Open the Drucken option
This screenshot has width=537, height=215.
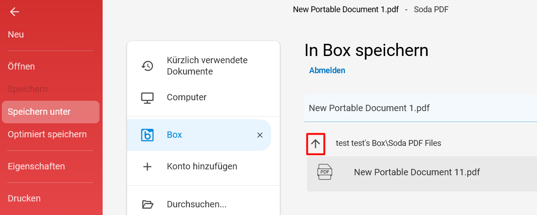click(24, 199)
